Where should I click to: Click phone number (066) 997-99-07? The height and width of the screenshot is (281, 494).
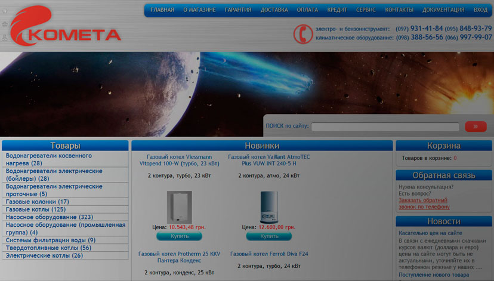tap(468, 37)
